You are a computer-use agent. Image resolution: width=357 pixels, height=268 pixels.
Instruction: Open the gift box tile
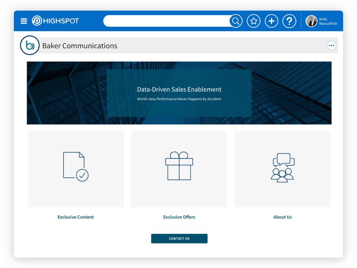(x=179, y=169)
